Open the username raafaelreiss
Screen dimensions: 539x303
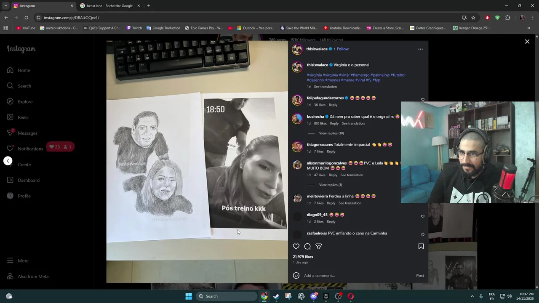point(317,233)
